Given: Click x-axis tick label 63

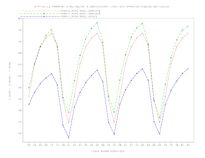Looking at the screenshot, I should (148, 145).
